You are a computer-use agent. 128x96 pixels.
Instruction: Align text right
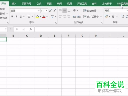[x=69, y=16]
